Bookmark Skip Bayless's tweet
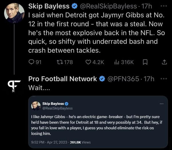This screenshot has width=172, height=150. coord(145,62)
